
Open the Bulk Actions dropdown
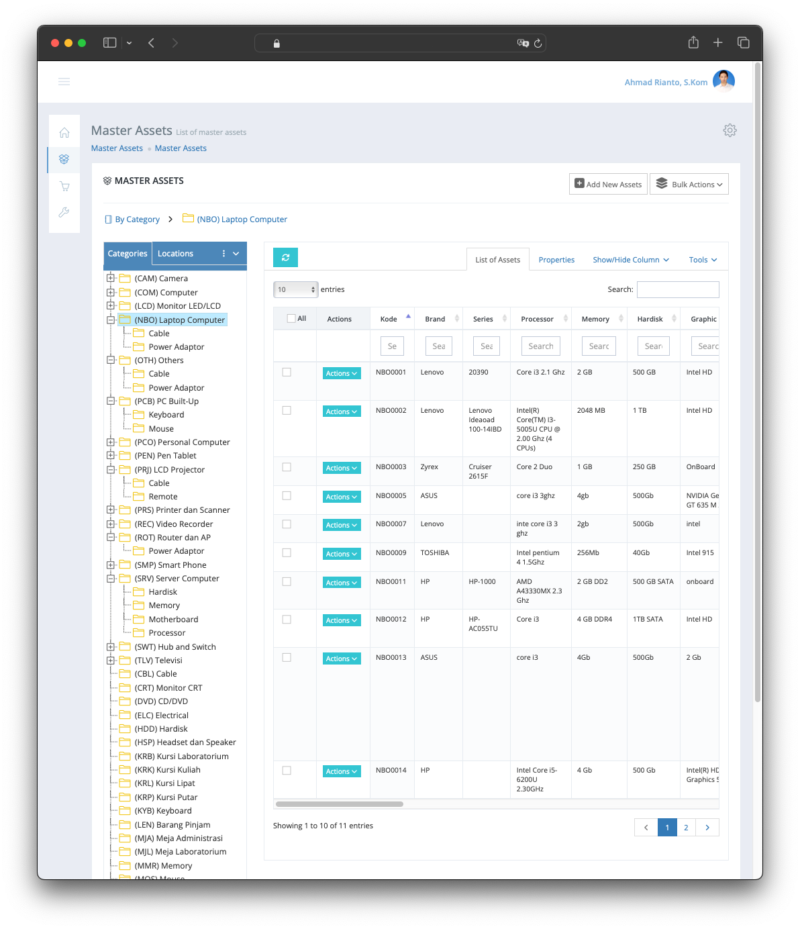[x=689, y=185]
